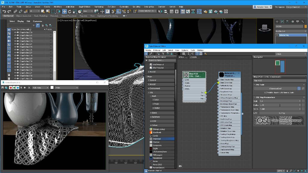Open the Material menu in Slate Material Editor
This screenshot has width=308, height=173.
point(156,50)
